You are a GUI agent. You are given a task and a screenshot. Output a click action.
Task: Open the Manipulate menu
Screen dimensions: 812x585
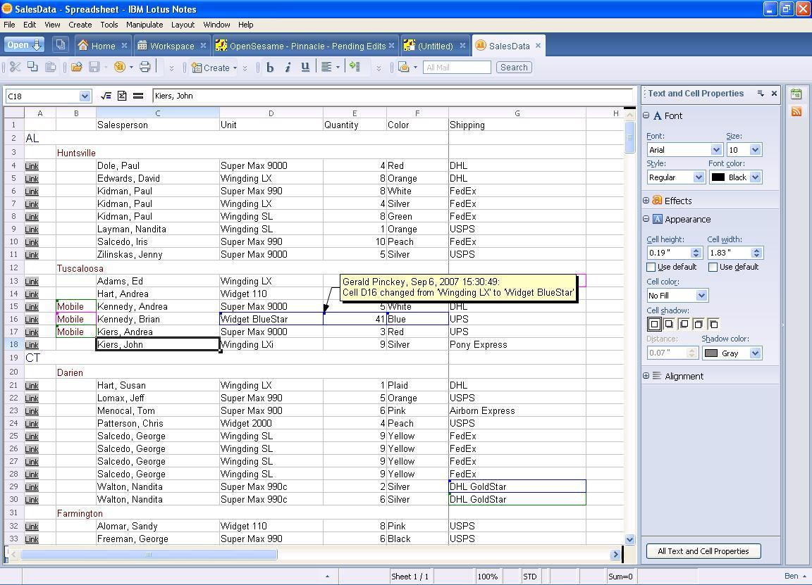(144, 25)
